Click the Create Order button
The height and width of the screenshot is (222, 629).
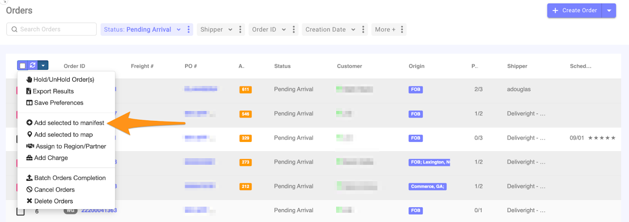[x=574, y=10]
